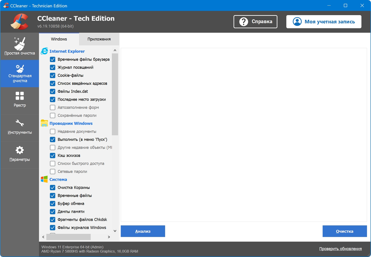This screenshot has height=257, width=371.
Task: Uncheck Выполнить (в меню 'Пуск')
Action: click(53, 140)
